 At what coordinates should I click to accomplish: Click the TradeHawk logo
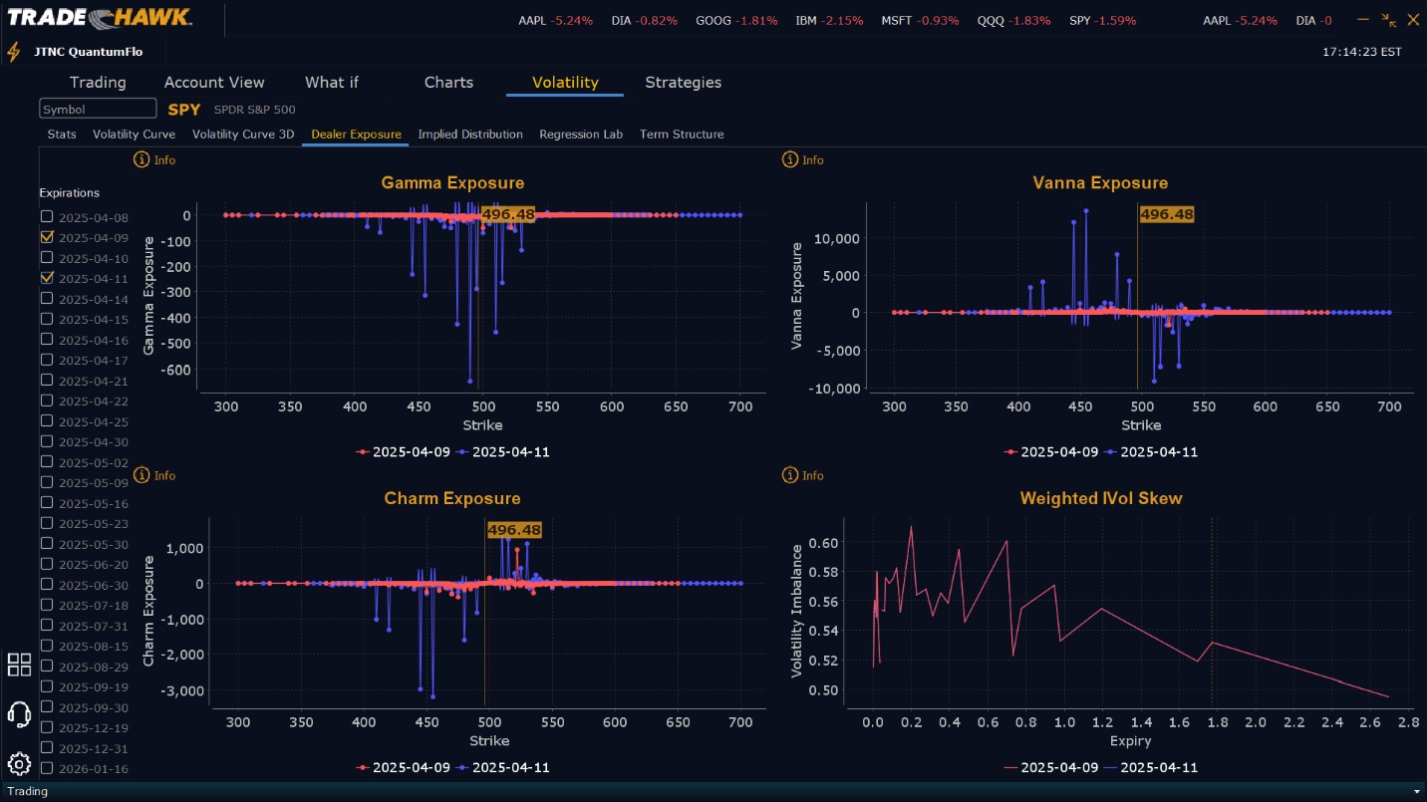click(100, 18)
